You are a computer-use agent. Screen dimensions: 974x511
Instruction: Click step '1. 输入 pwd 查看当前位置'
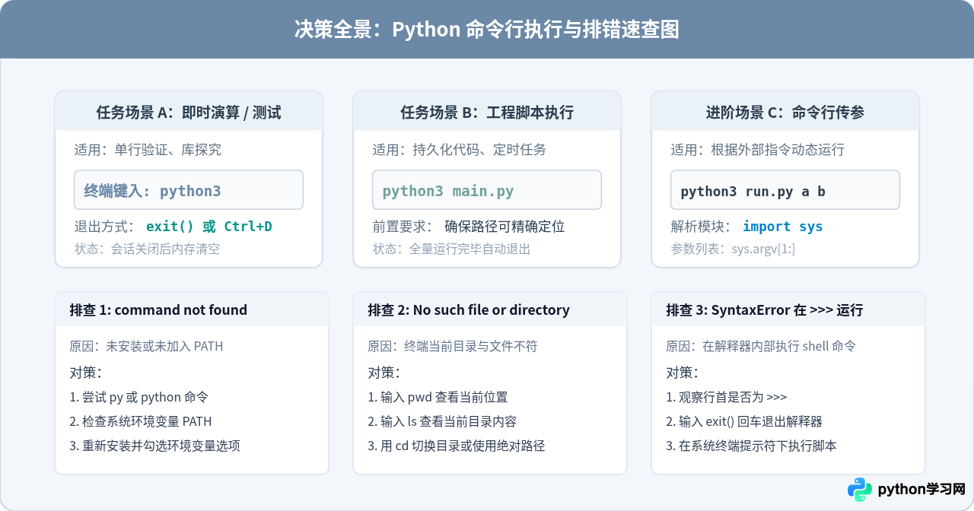click(438, 397)
